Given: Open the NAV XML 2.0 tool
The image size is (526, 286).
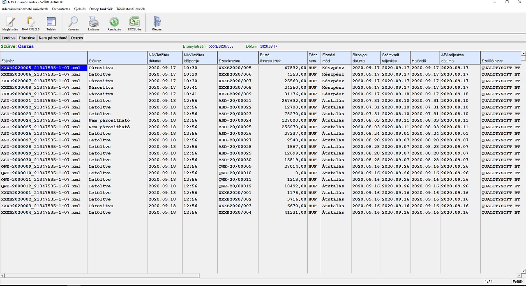Looking at the screenshot, I should 31,24.
